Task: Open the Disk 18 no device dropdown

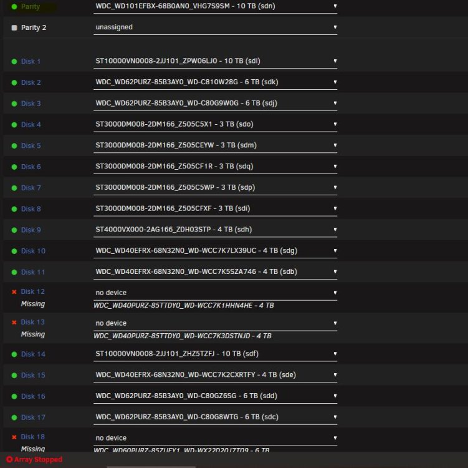Action: (215, 438)
